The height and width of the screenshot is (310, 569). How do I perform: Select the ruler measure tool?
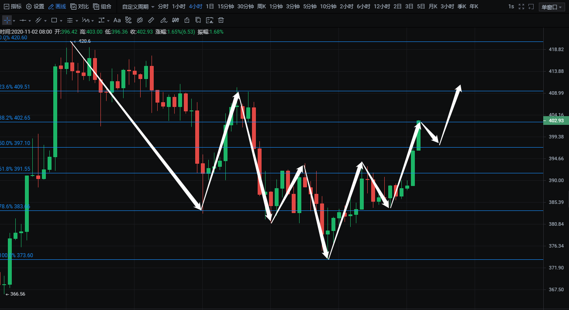coord(151,21)
